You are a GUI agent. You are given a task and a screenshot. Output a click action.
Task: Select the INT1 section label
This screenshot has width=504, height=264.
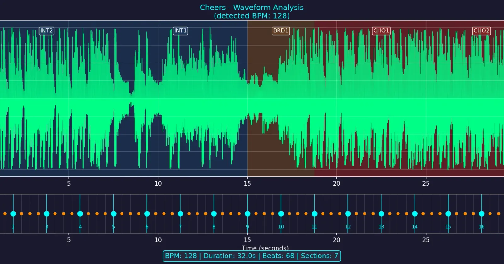click(180, 30)
